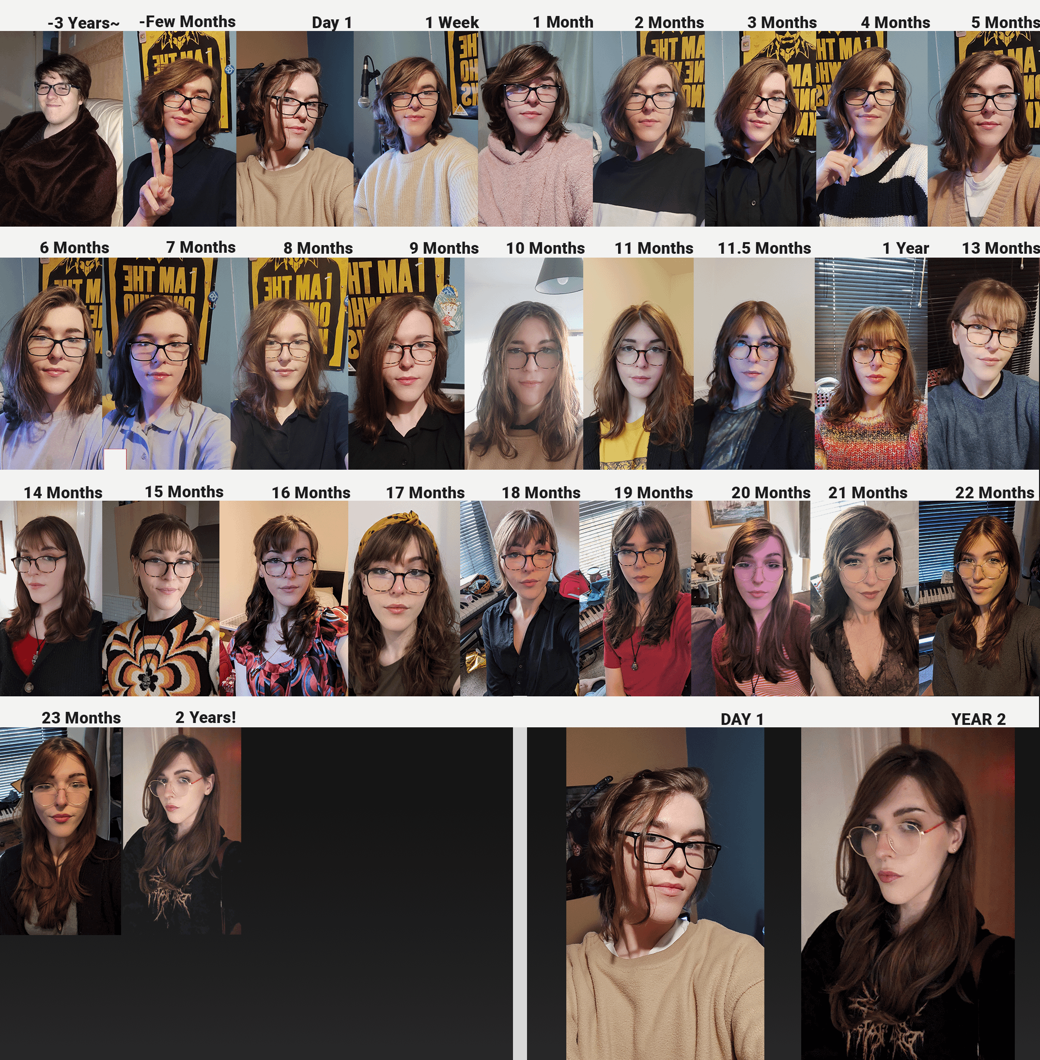Open the 19 Months photo

pyautogui.click(x=635, y=599)
